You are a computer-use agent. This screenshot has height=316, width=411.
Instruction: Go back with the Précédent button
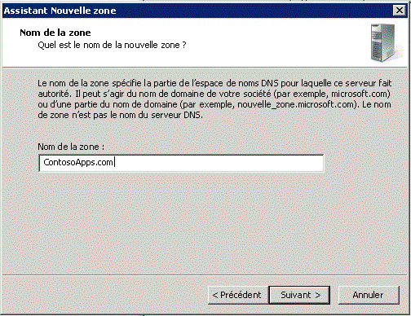click(x=238, y=295)
